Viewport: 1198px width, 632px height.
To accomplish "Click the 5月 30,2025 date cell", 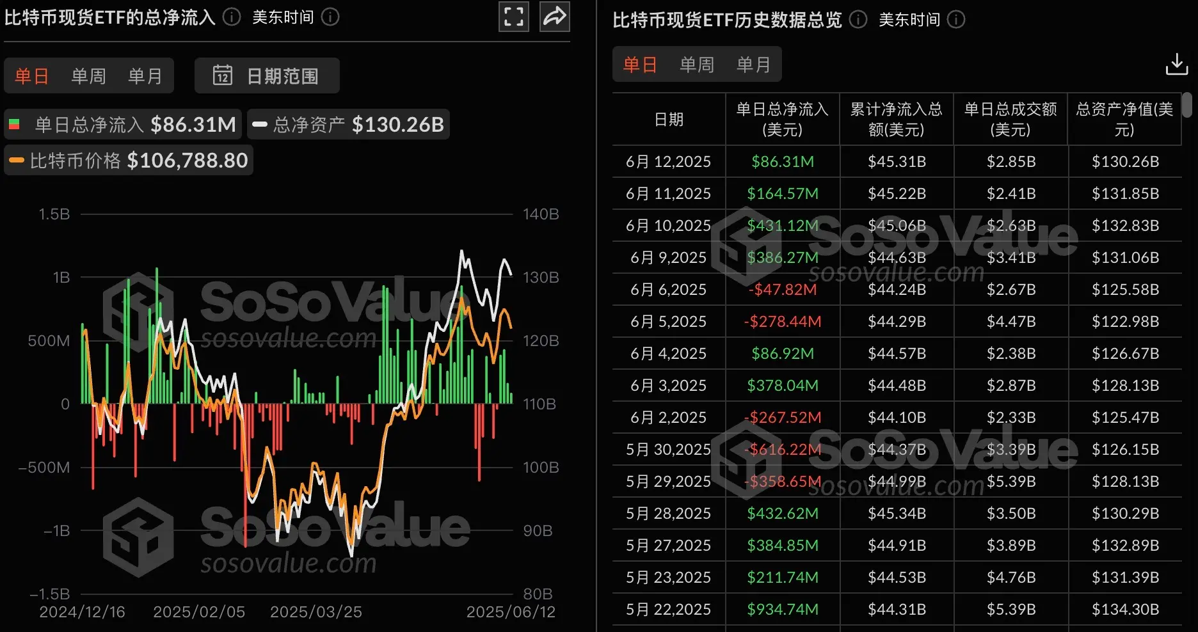I will point(669,450).
